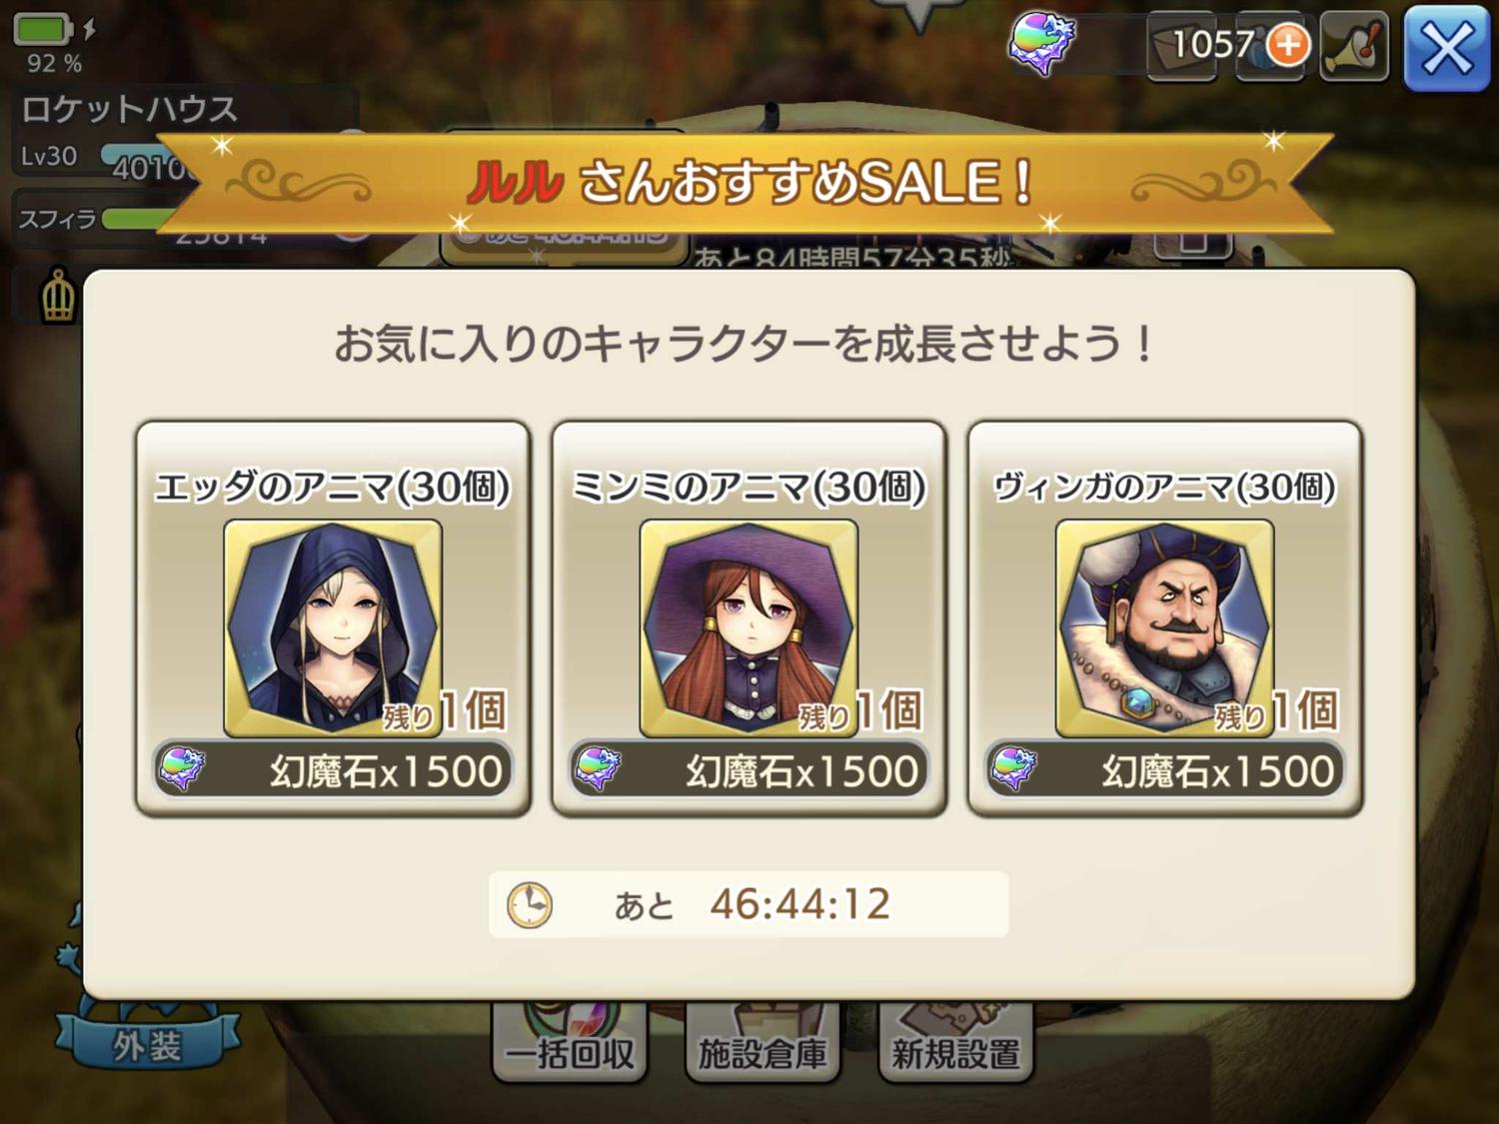1499x1124 pixels.
Task: Select the Edda hooded character portrait
Action: [x=333, y=627]
